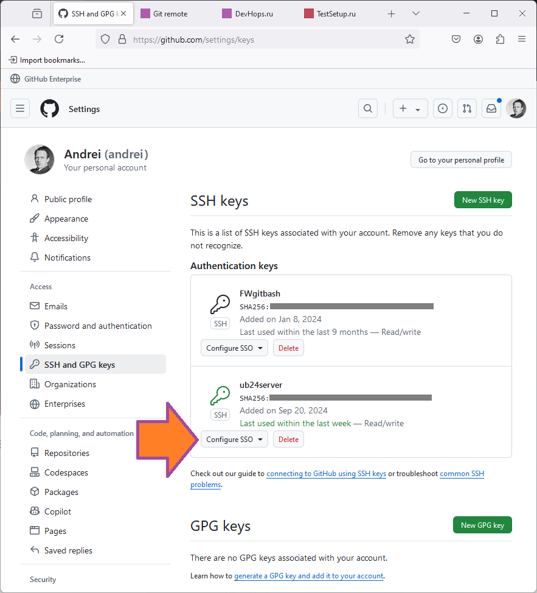
Task: Open the GitHub search button
Action: (368, 108)
